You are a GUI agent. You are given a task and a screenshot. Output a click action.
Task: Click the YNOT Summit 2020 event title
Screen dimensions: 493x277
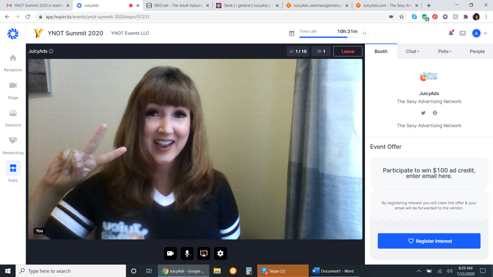pyautogui.click(x=75, y=33)
